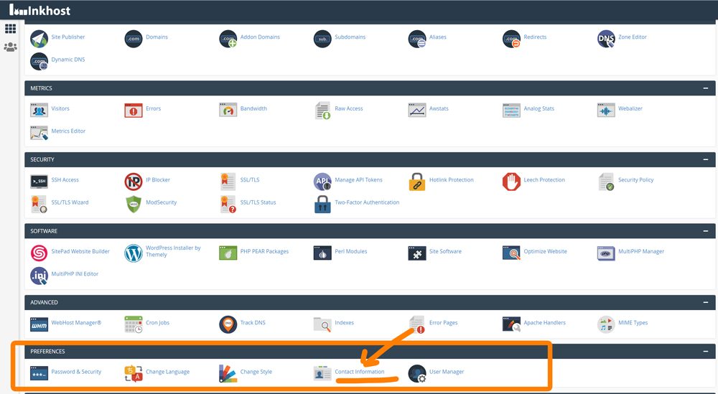Open the Track DNS pin icon

coord(228,324)
